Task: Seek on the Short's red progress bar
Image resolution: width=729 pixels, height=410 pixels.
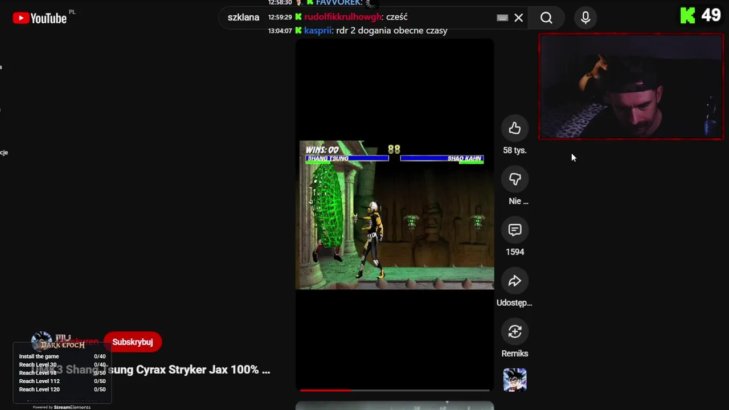Action: tap(395, 390)
